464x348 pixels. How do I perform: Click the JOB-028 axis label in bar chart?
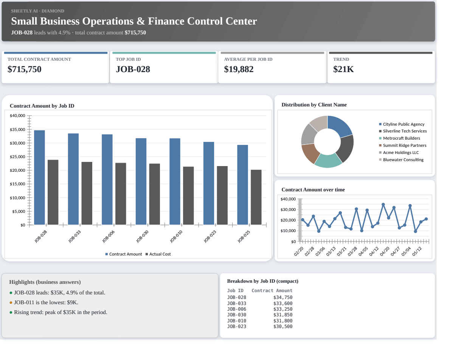(41, 236)
